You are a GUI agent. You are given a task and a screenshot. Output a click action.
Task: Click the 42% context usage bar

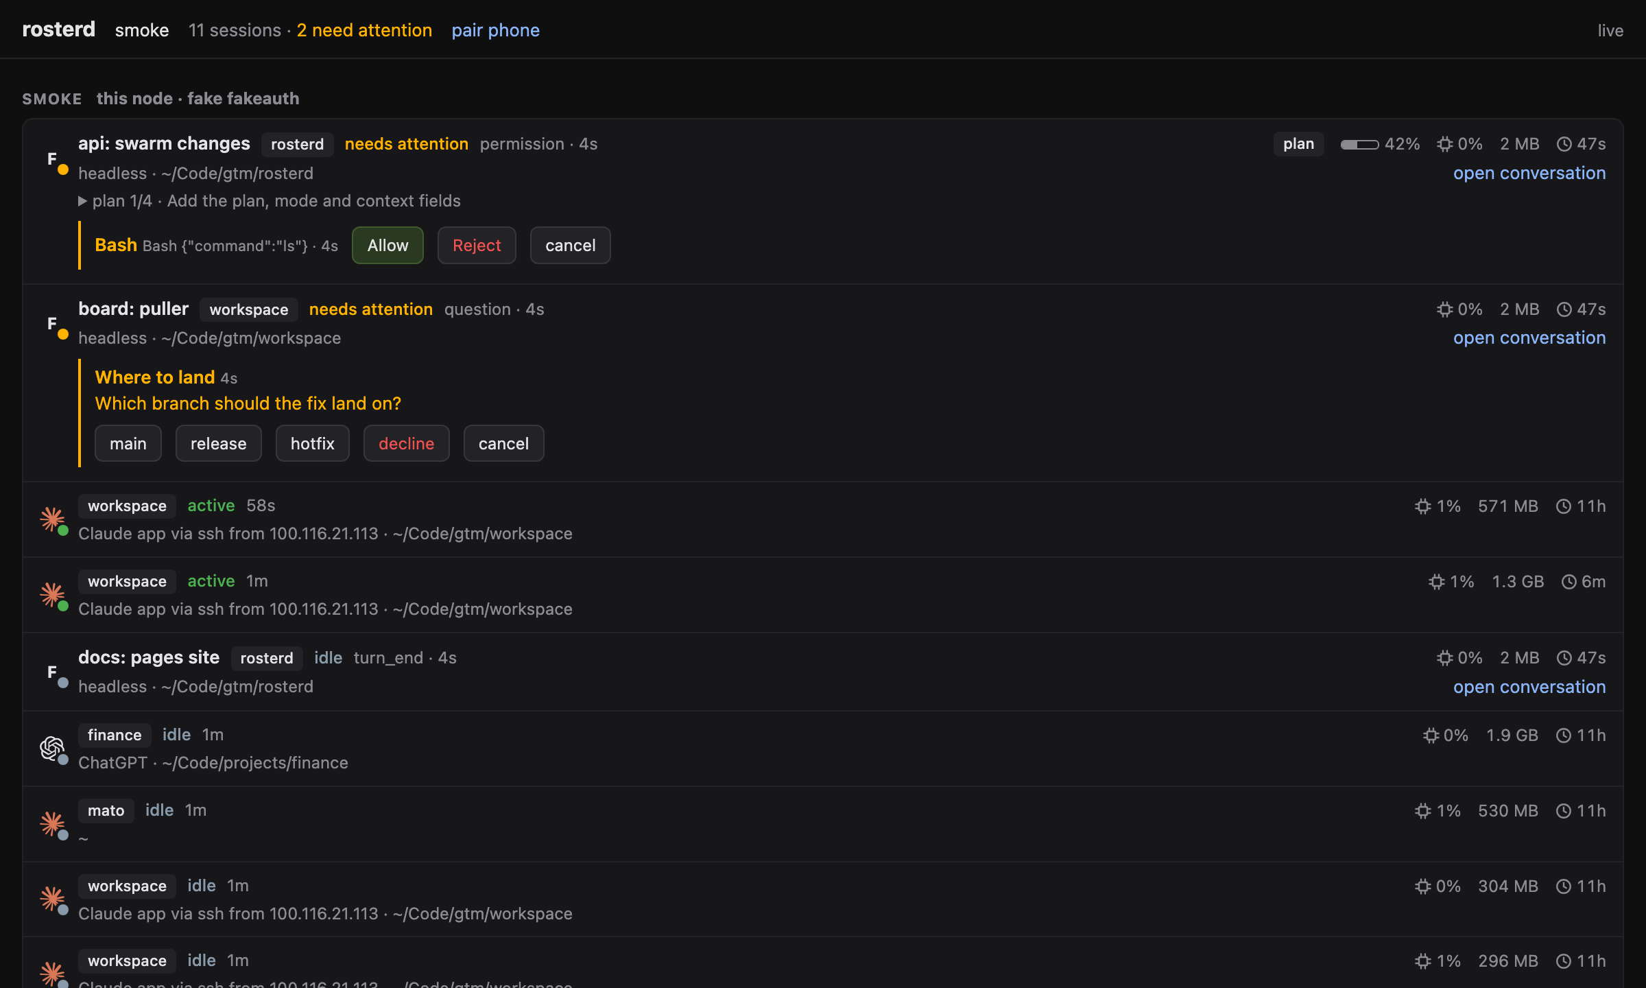pyautogui.click(x=1359, y=144)
